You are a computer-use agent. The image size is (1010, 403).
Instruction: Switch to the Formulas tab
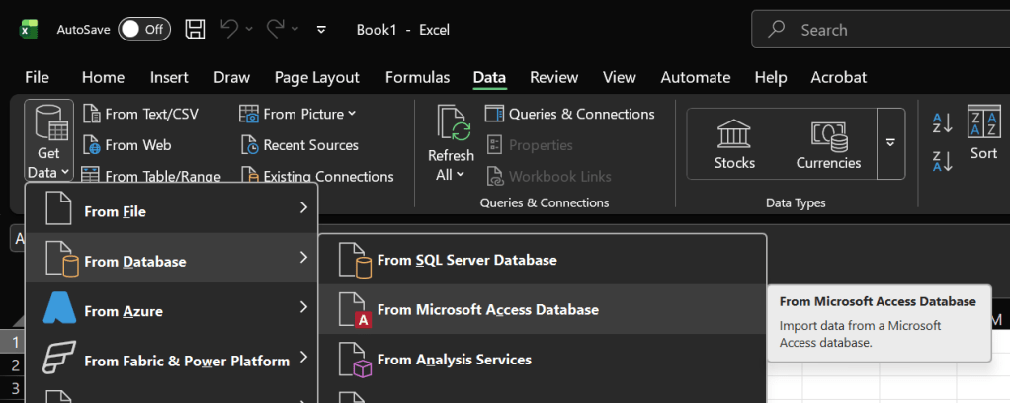point(417,78)
